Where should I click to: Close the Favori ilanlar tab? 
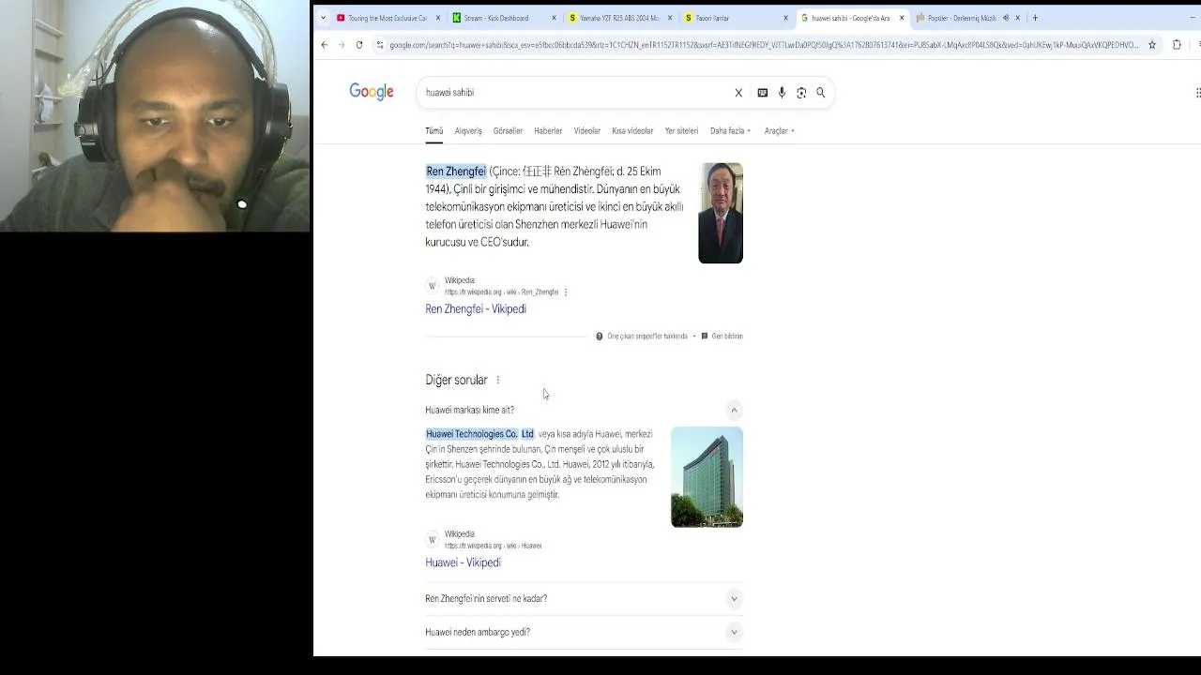(x=785, y=18)
